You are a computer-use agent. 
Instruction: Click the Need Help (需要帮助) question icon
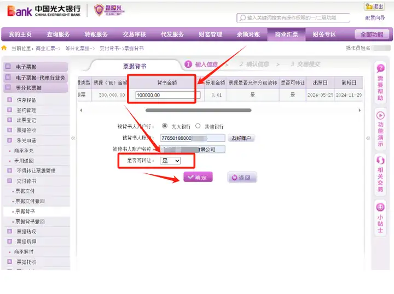tap(380, 68)
